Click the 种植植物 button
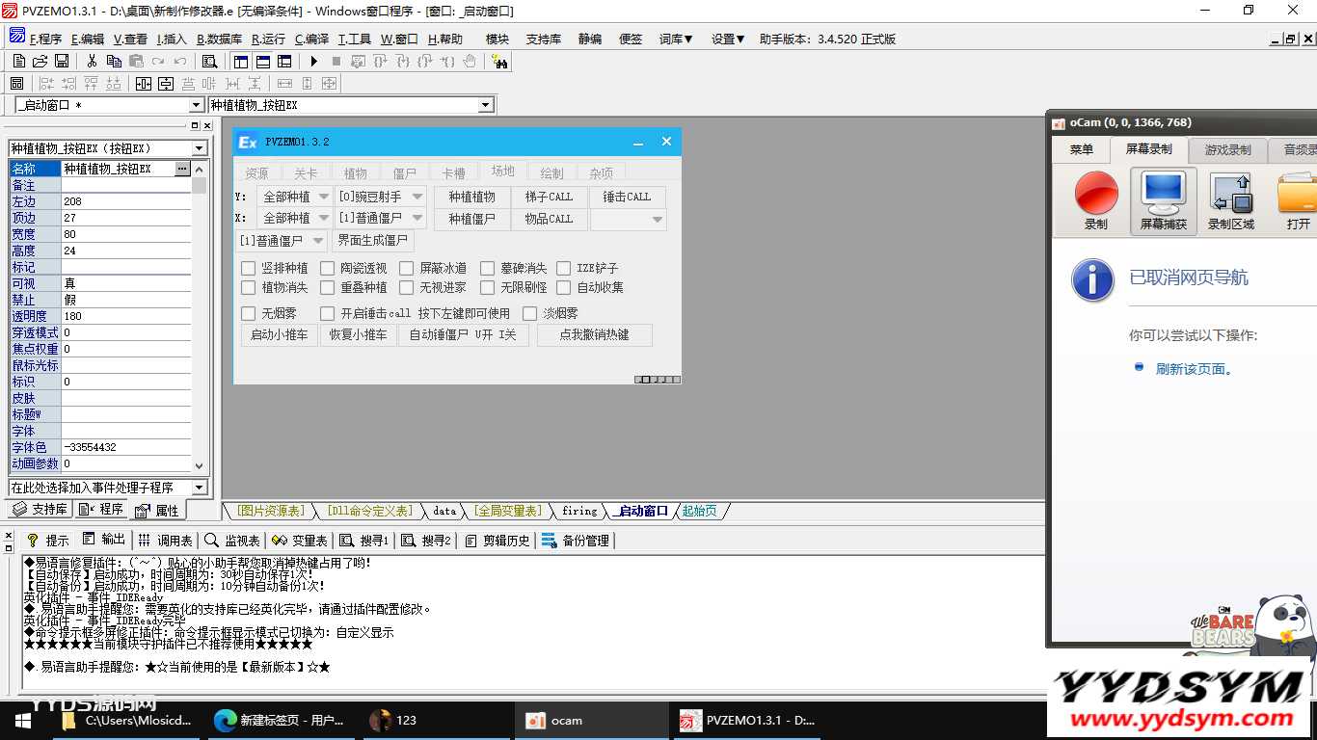1317x740 pixels. point(471,197)
